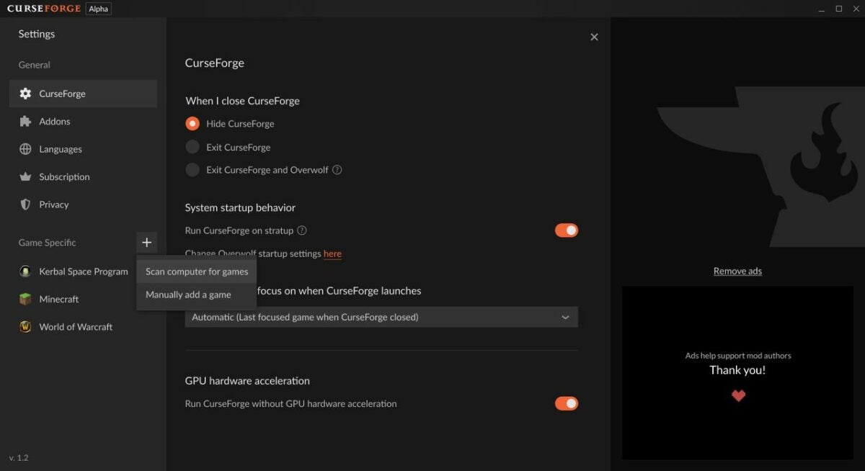Choose Scan computer for games
The image size is (865, 471).
197,272
